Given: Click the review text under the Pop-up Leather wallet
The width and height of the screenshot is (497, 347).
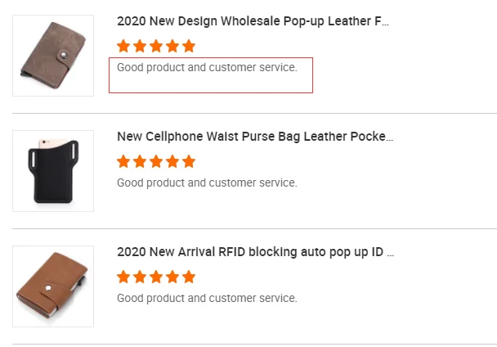Looking at the screenshot, I should (207, 67).
